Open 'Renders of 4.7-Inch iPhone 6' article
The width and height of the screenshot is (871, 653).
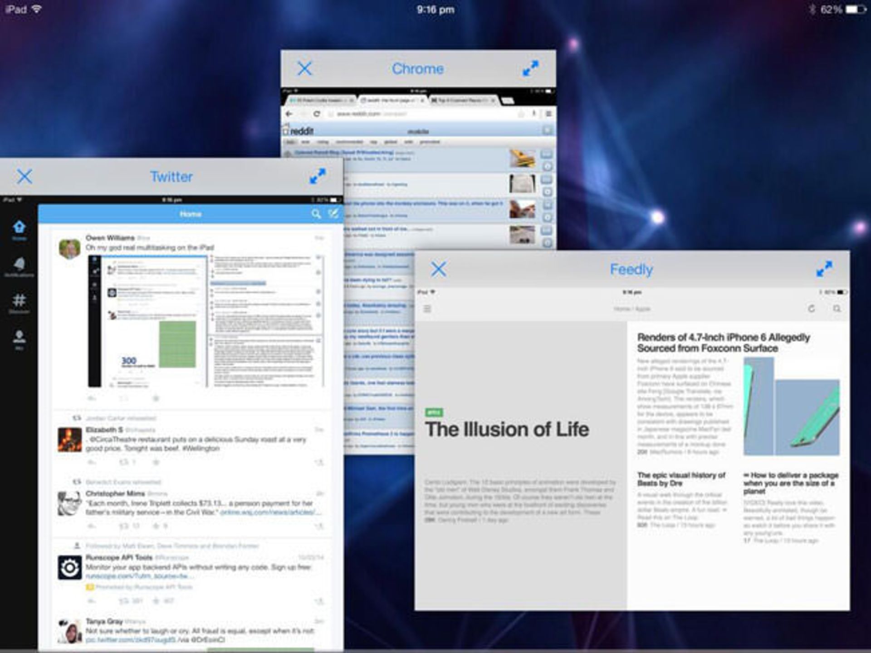tap(724, 343)
